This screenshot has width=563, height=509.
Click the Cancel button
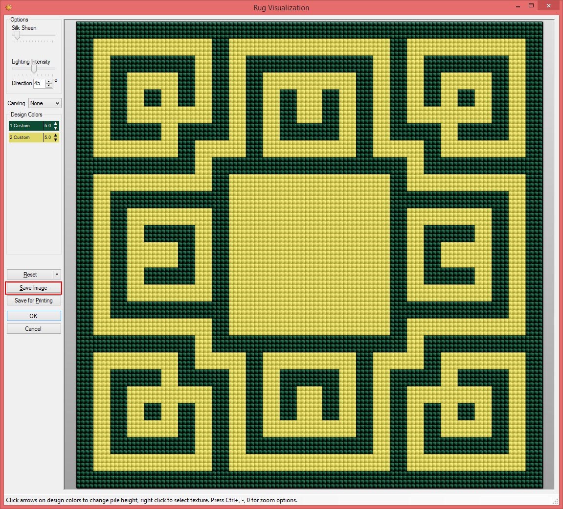point(33,329)
